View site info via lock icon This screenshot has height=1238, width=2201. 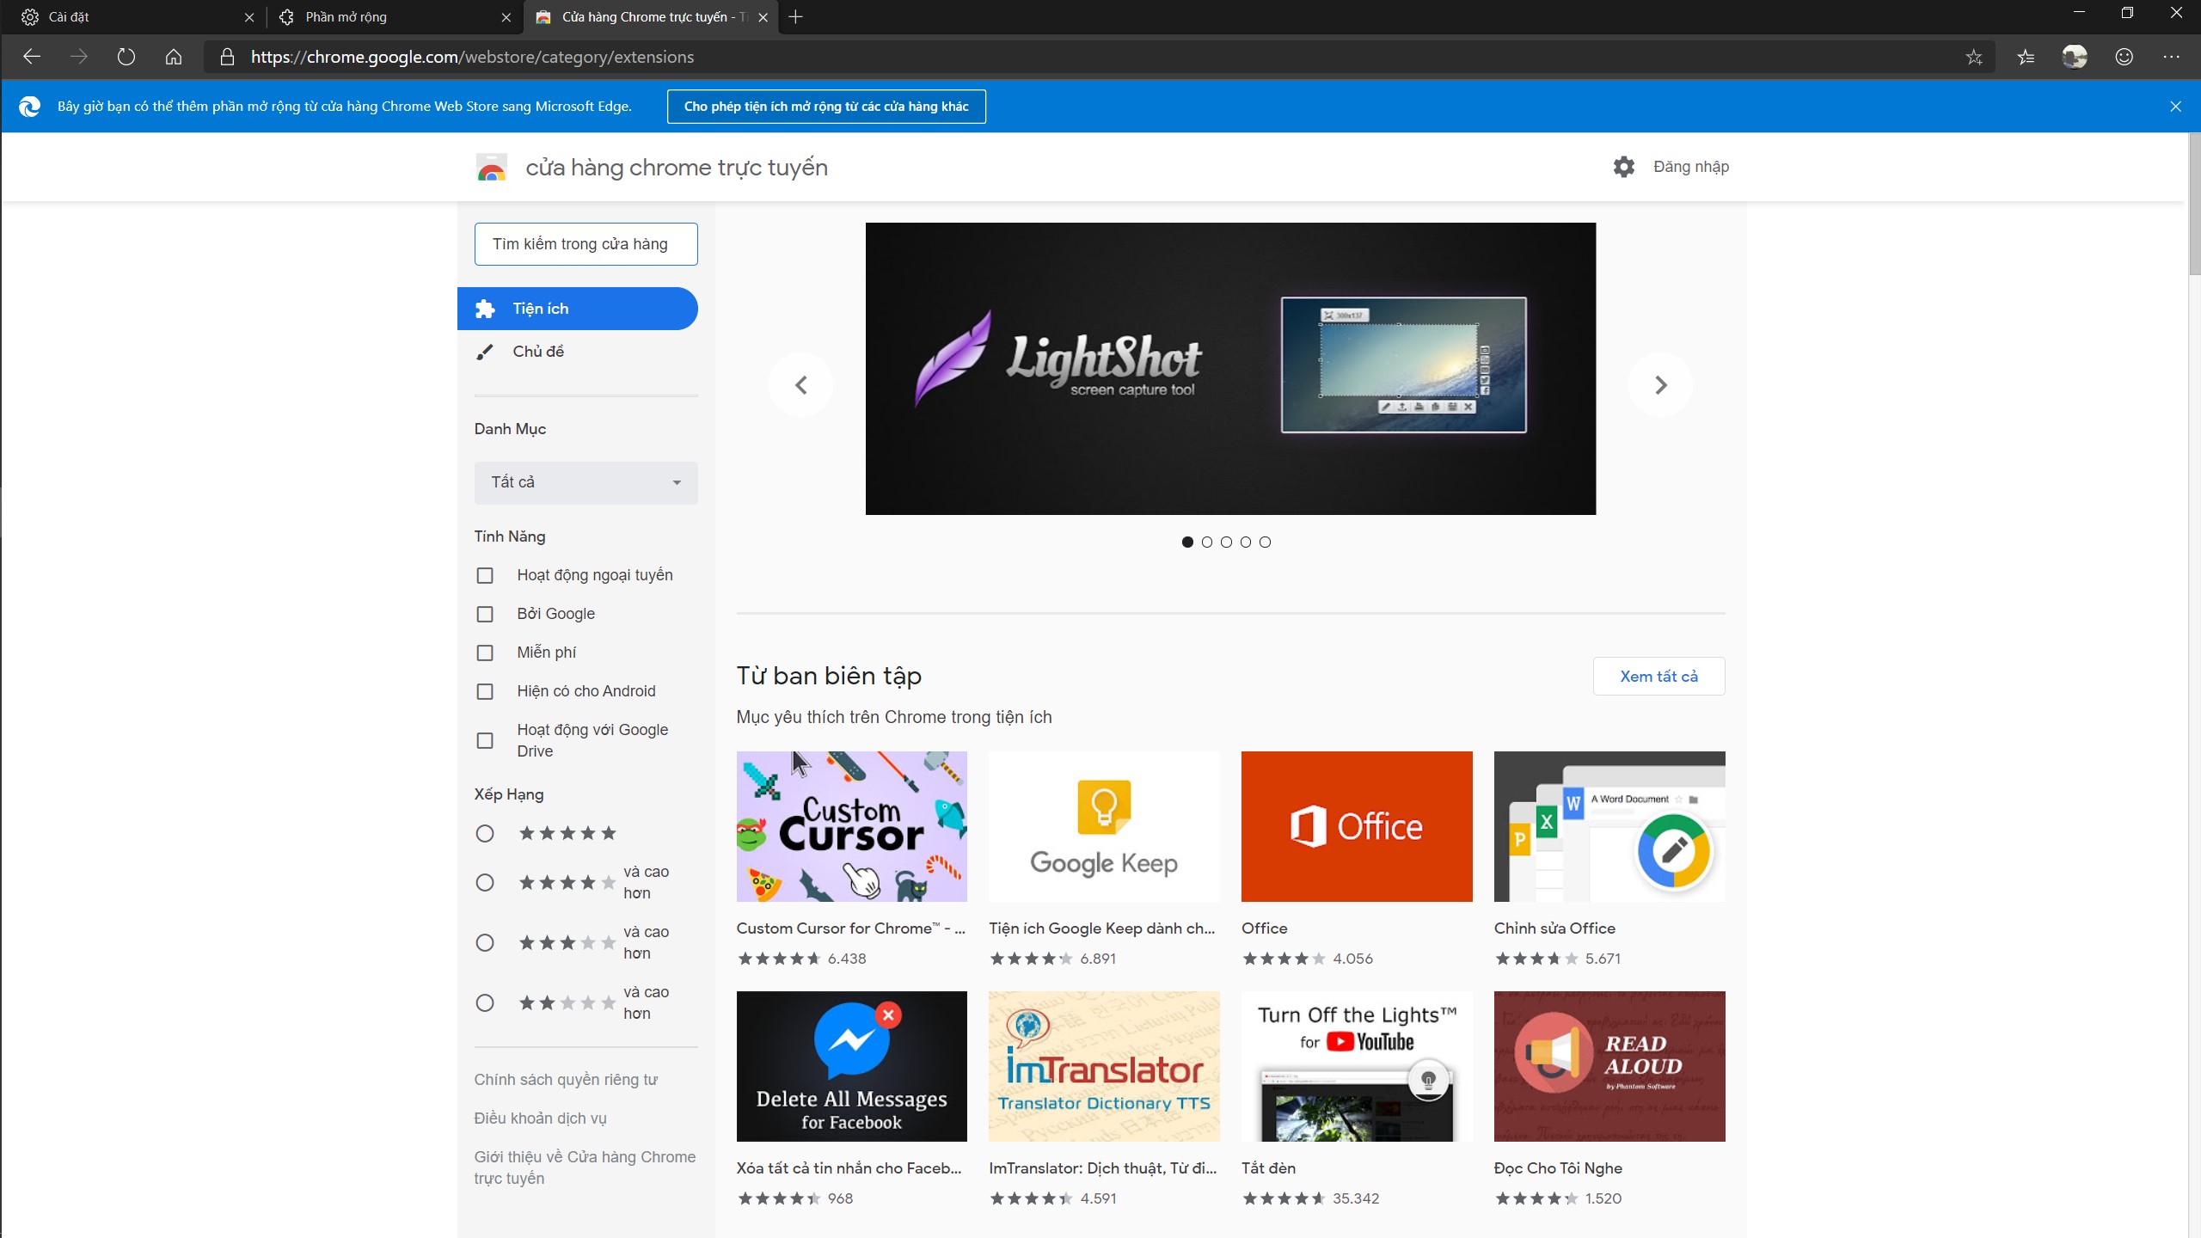(x=227, y=57)
